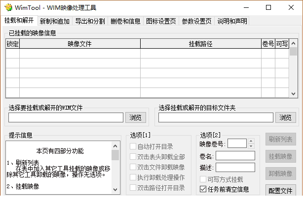Minimize the WimTool window
This screenshot has width=303, height=203.
click(246, 7)
